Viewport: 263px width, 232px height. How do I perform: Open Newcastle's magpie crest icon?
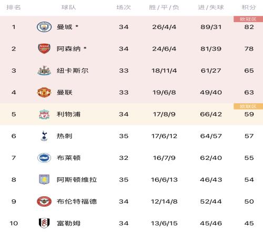pos(44,71)
